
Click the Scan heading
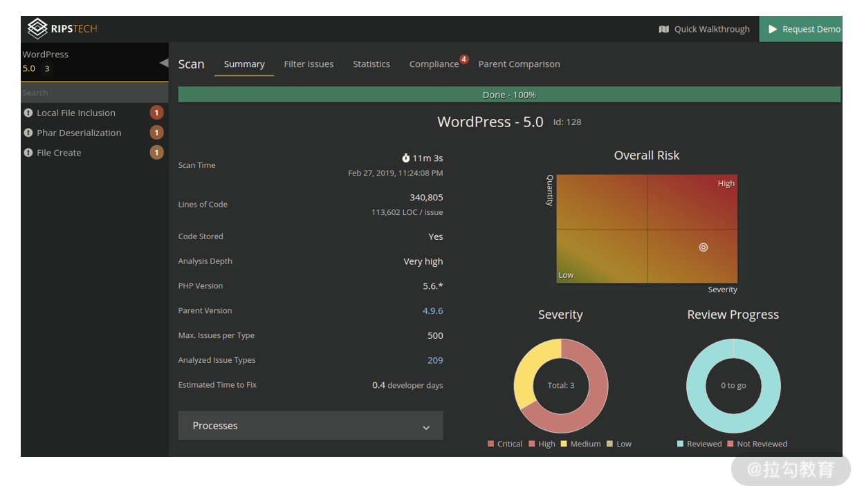tap(191, 64)
